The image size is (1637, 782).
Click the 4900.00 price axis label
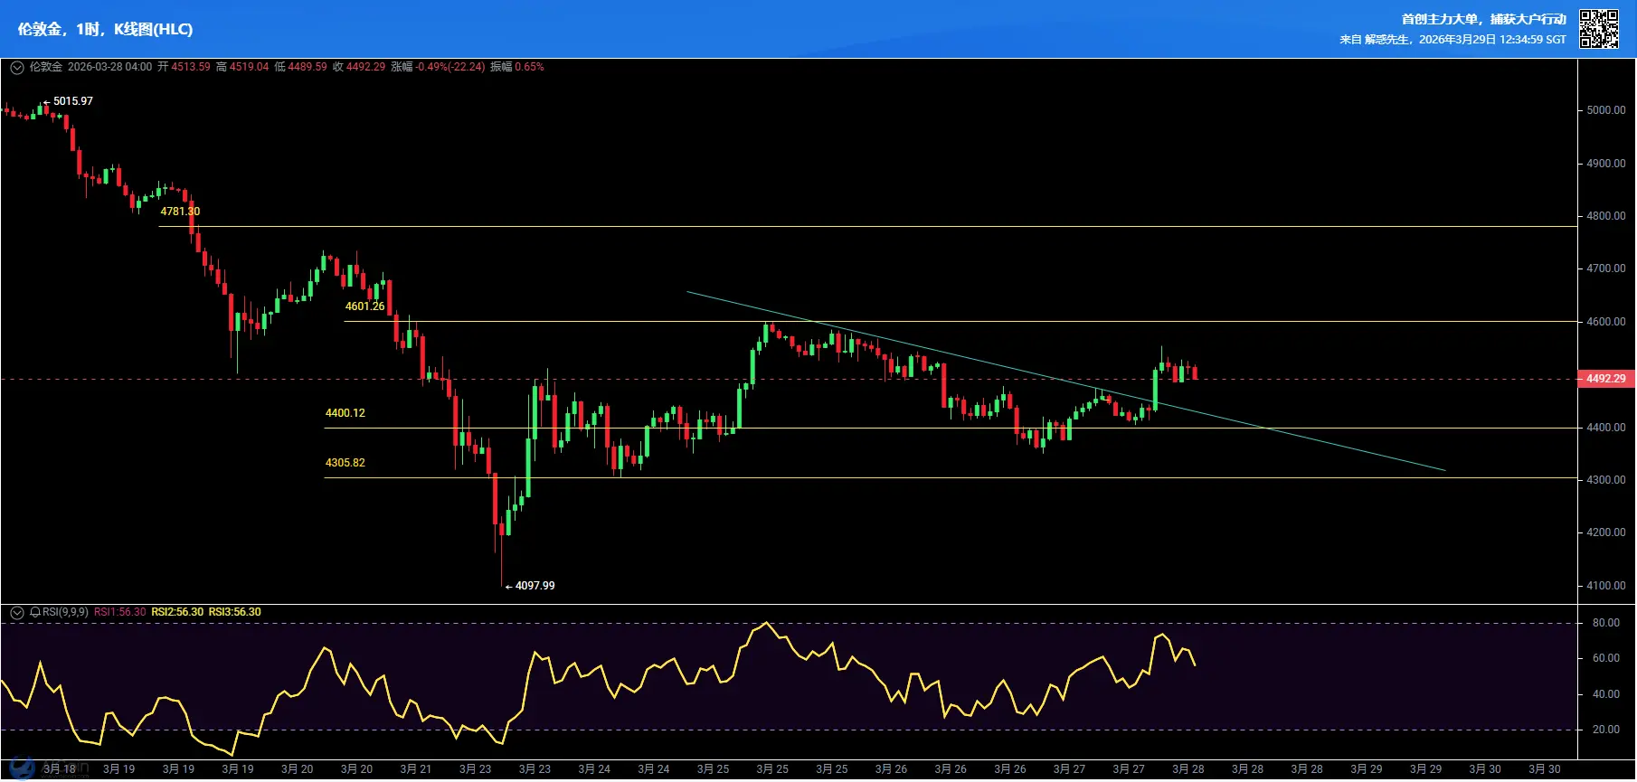(x=1606, y=164)
